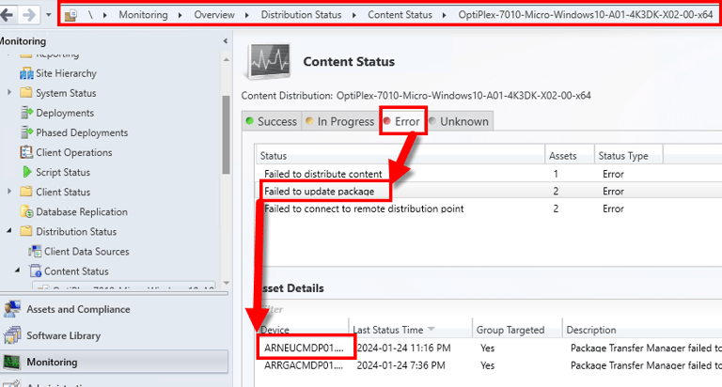Screen dimensions: 722x387
Task: Click the tree scrollbar up arrow
Action: 226,59
